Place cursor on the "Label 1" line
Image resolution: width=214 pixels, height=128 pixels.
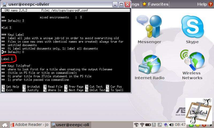7,59
